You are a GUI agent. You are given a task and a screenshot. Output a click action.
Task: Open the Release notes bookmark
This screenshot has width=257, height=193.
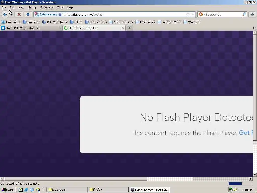[x=96, y=22]
